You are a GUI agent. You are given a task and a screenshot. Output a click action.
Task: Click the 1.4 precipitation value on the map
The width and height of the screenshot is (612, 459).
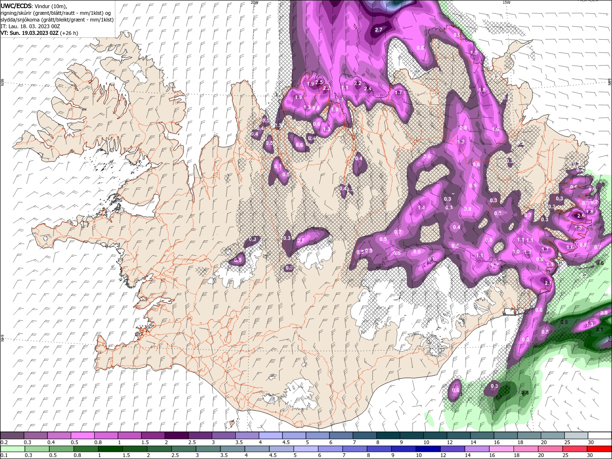[x=421, y=208]
